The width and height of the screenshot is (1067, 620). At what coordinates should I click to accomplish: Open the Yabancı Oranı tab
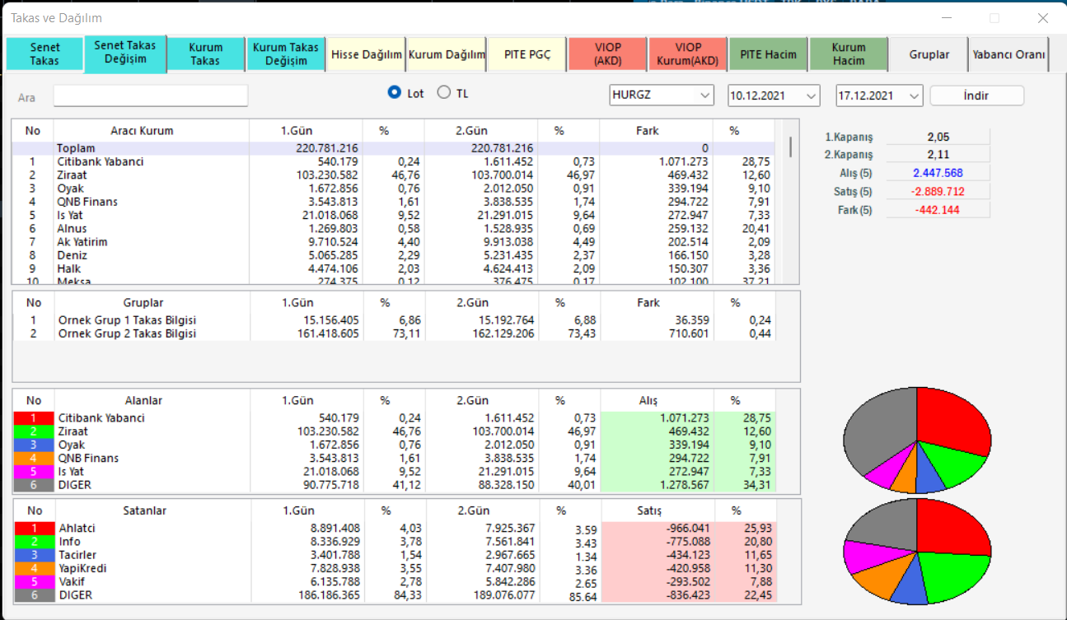coord(1009,54)
